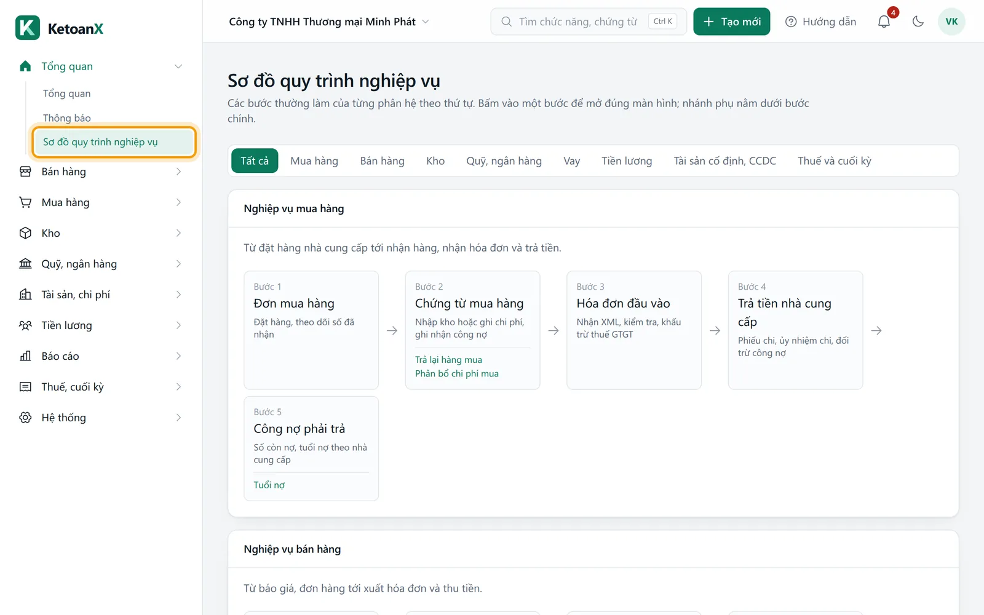Open notifications bell with badge 4

[x=884, y=22]
